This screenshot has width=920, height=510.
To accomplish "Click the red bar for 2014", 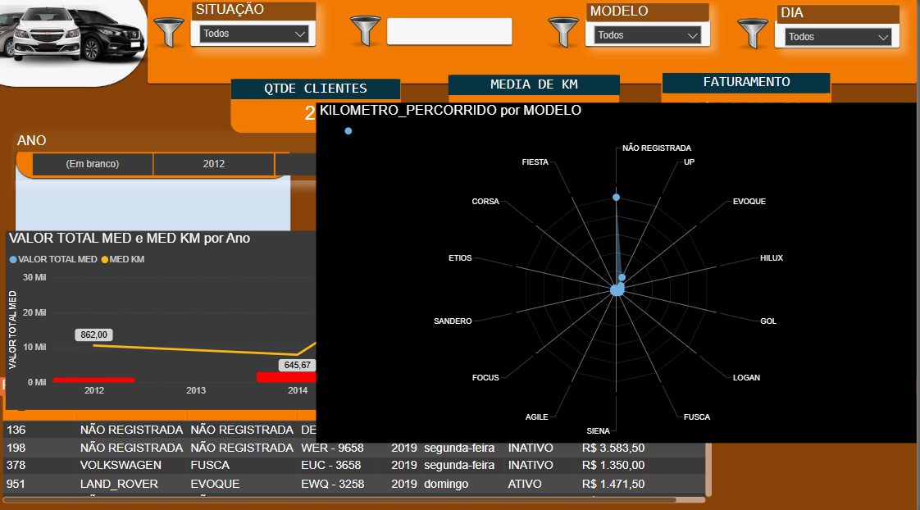I will [x=286, y=377].
